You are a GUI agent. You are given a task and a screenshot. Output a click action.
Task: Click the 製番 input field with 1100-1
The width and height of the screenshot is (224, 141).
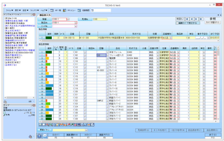pos(59,19)
